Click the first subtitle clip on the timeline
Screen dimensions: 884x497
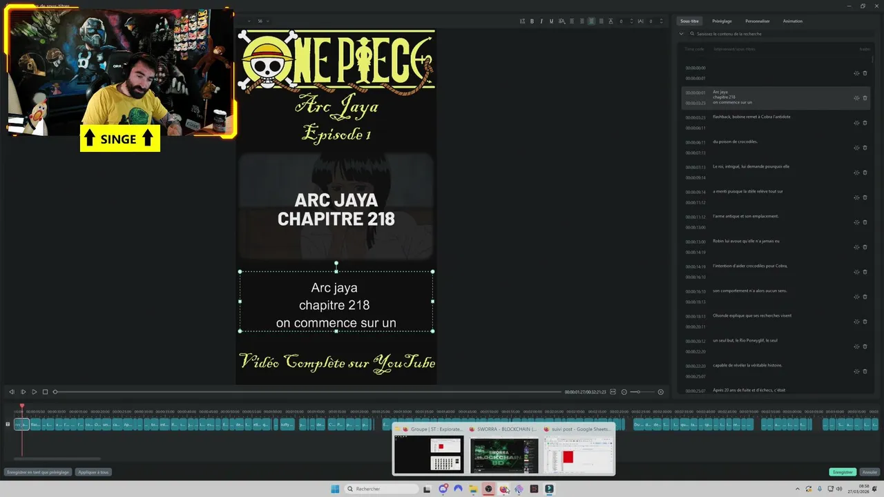(x=22, y=425)
